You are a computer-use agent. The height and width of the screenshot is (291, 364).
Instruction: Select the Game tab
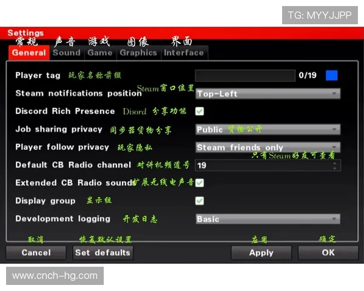[99, 53]
